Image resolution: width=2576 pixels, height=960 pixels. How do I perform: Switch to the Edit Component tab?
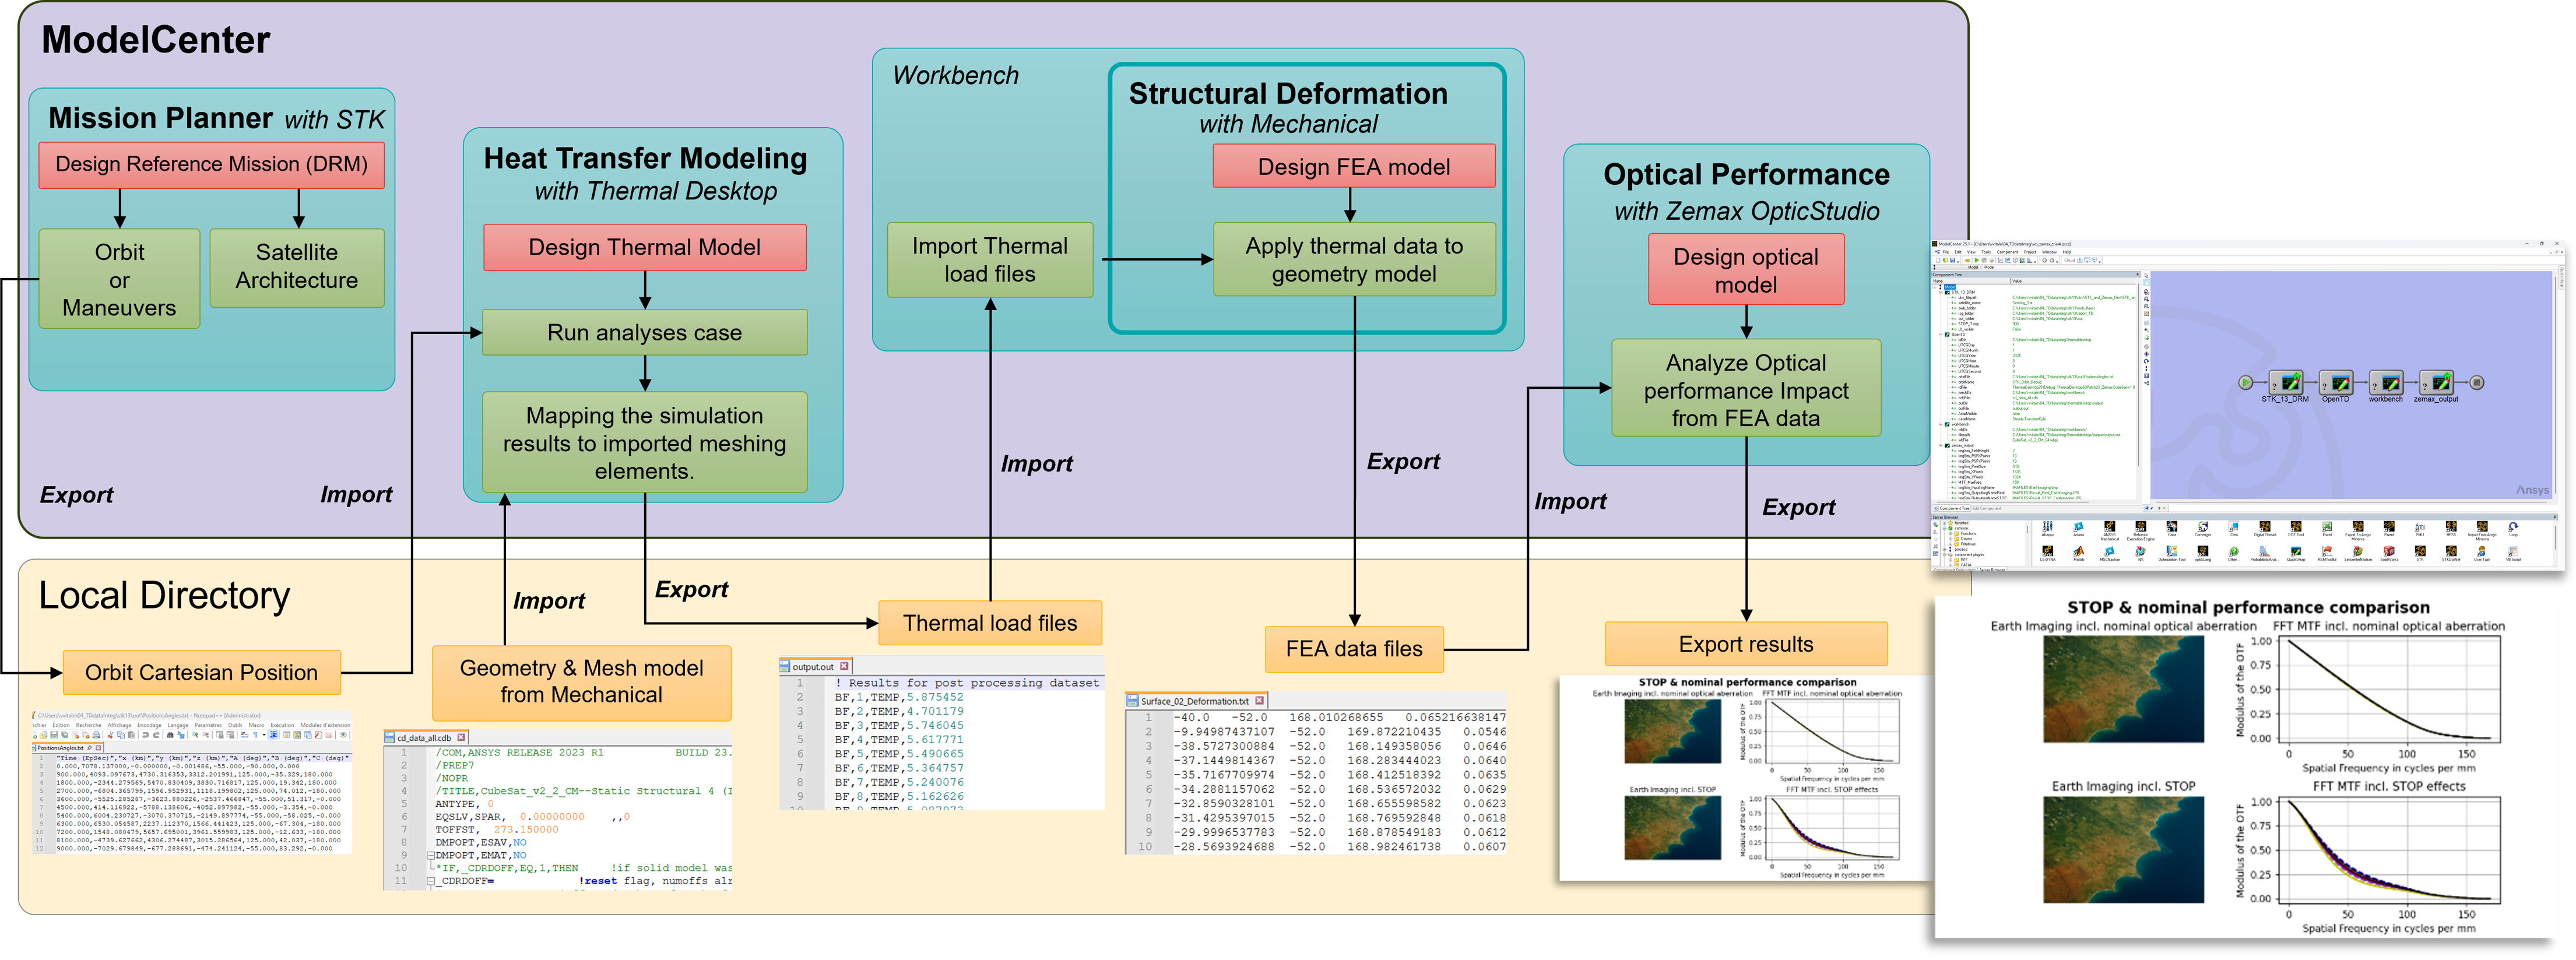[x=1987, y=509]
